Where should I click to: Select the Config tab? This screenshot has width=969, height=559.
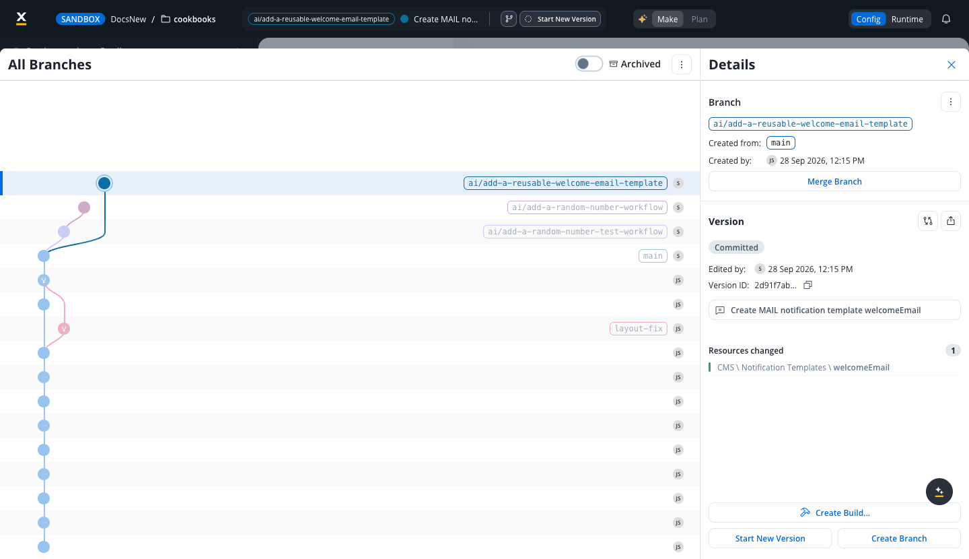tap(868, 19)
